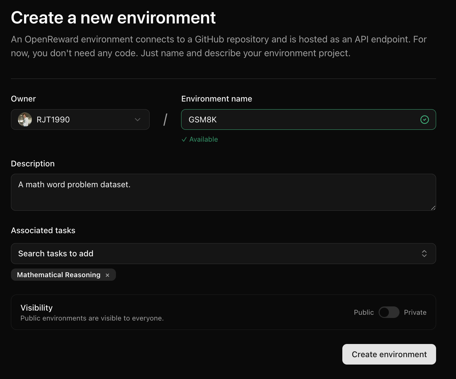Click the slash separator between Owner and name
This screenshot has height=379, width=456.
[x=165, y=119]
